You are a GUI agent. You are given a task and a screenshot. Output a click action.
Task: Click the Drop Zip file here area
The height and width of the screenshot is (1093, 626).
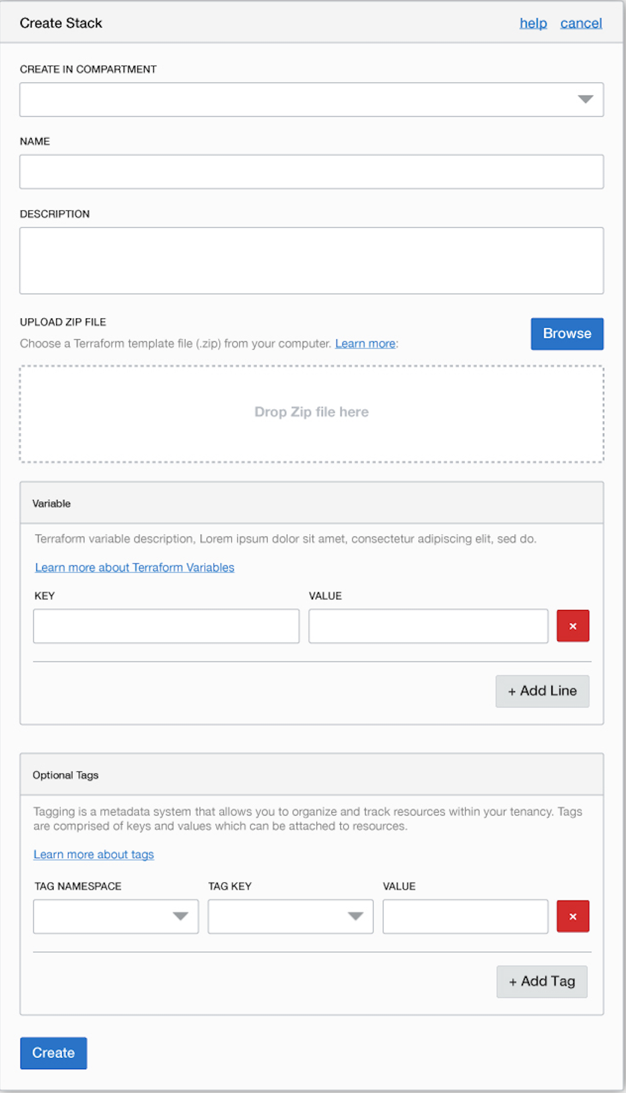(311, 413)
